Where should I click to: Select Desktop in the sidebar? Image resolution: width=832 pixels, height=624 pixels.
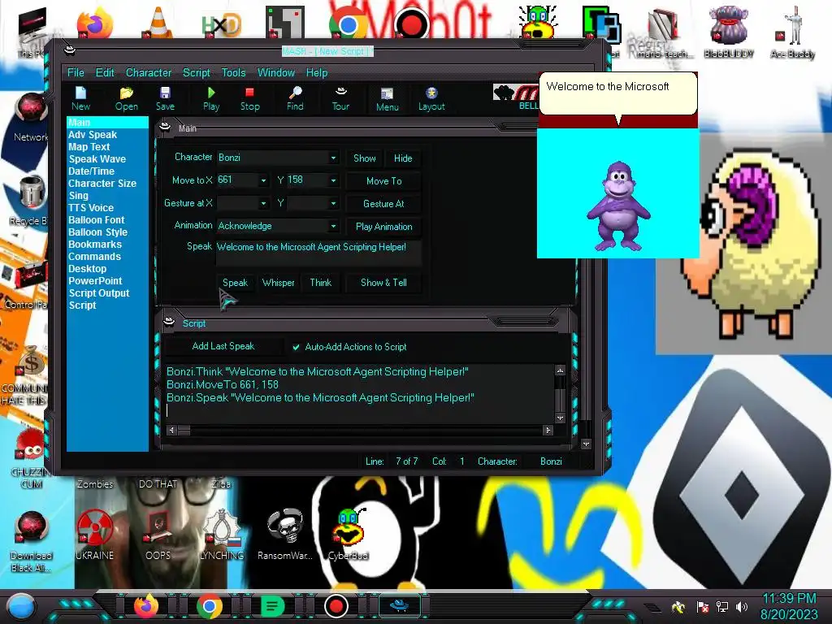coord(87,269)
